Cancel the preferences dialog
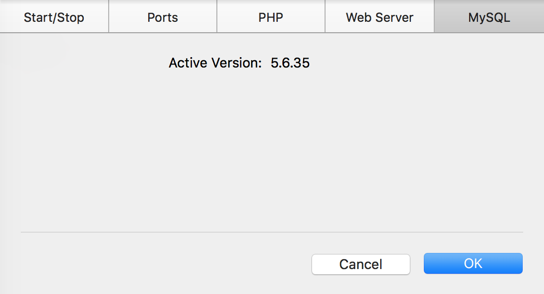The image size is (544, 294). point(361,264)
